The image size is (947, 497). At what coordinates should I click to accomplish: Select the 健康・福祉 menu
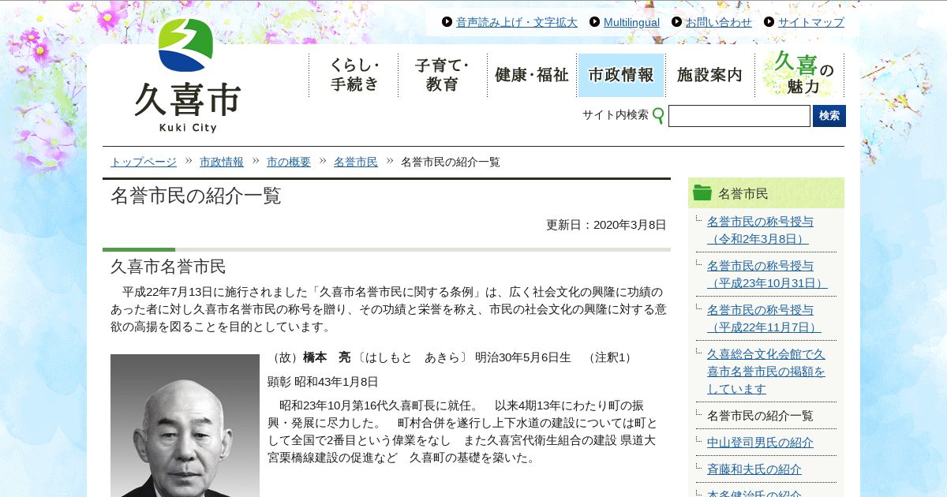(532, 75)
